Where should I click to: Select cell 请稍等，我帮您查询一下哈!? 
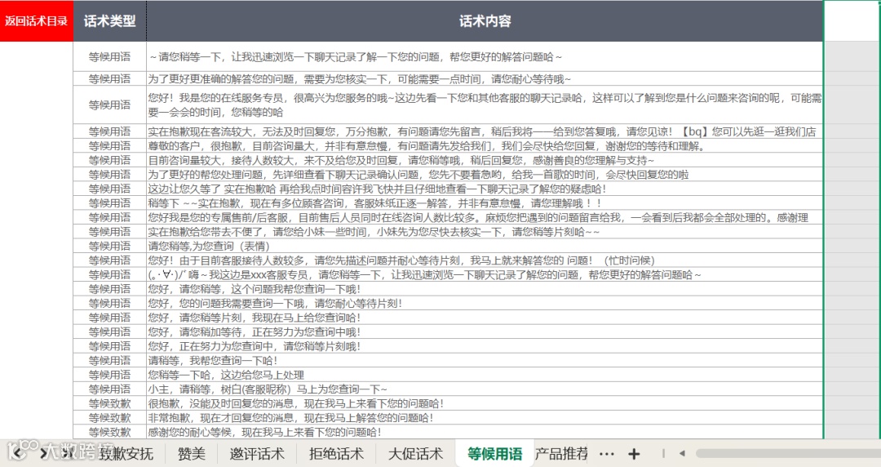[485, 361]
